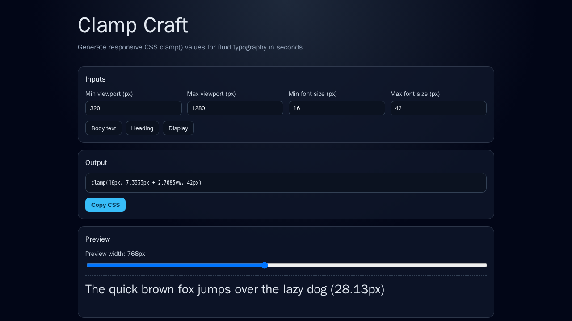Click the "Min viewport (px)" label

click(x=109, y=94)
